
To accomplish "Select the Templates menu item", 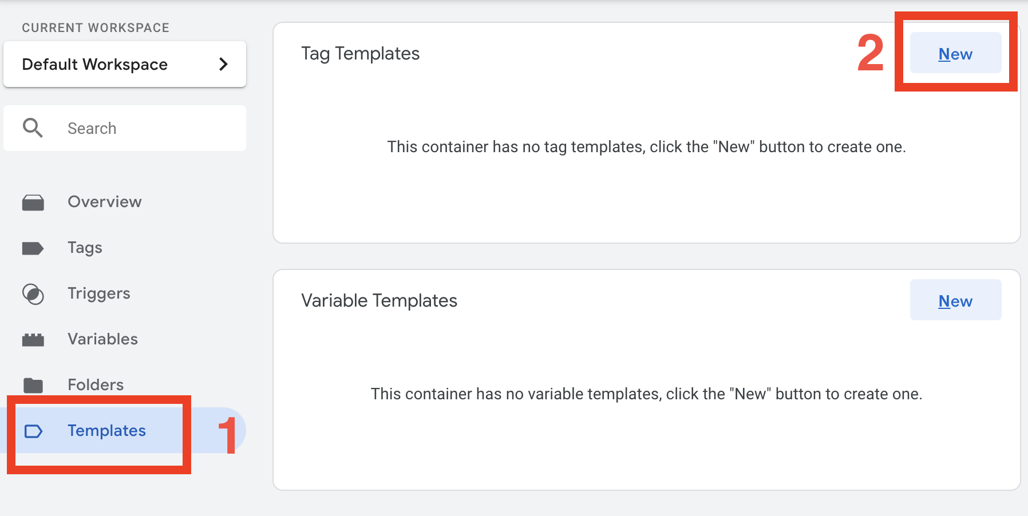I will pyautogui.click(x=106, y=431).
